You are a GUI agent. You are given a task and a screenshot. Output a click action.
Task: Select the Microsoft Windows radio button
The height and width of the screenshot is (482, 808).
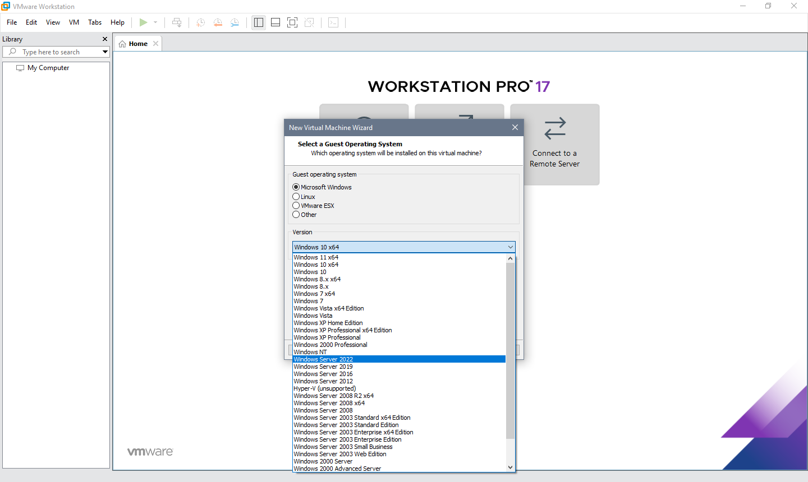(x=296, y=187)
